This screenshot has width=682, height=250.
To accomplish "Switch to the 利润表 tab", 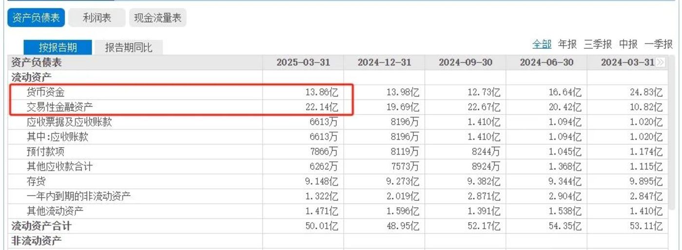I will coord(97,18).
